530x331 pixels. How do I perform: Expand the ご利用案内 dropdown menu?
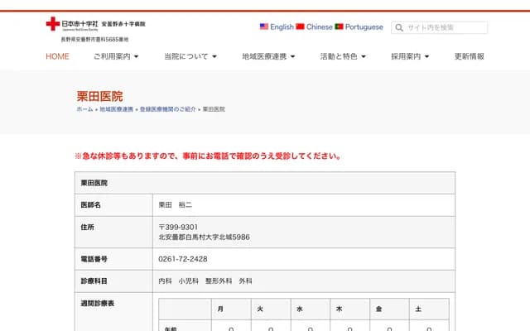[116, 56]
